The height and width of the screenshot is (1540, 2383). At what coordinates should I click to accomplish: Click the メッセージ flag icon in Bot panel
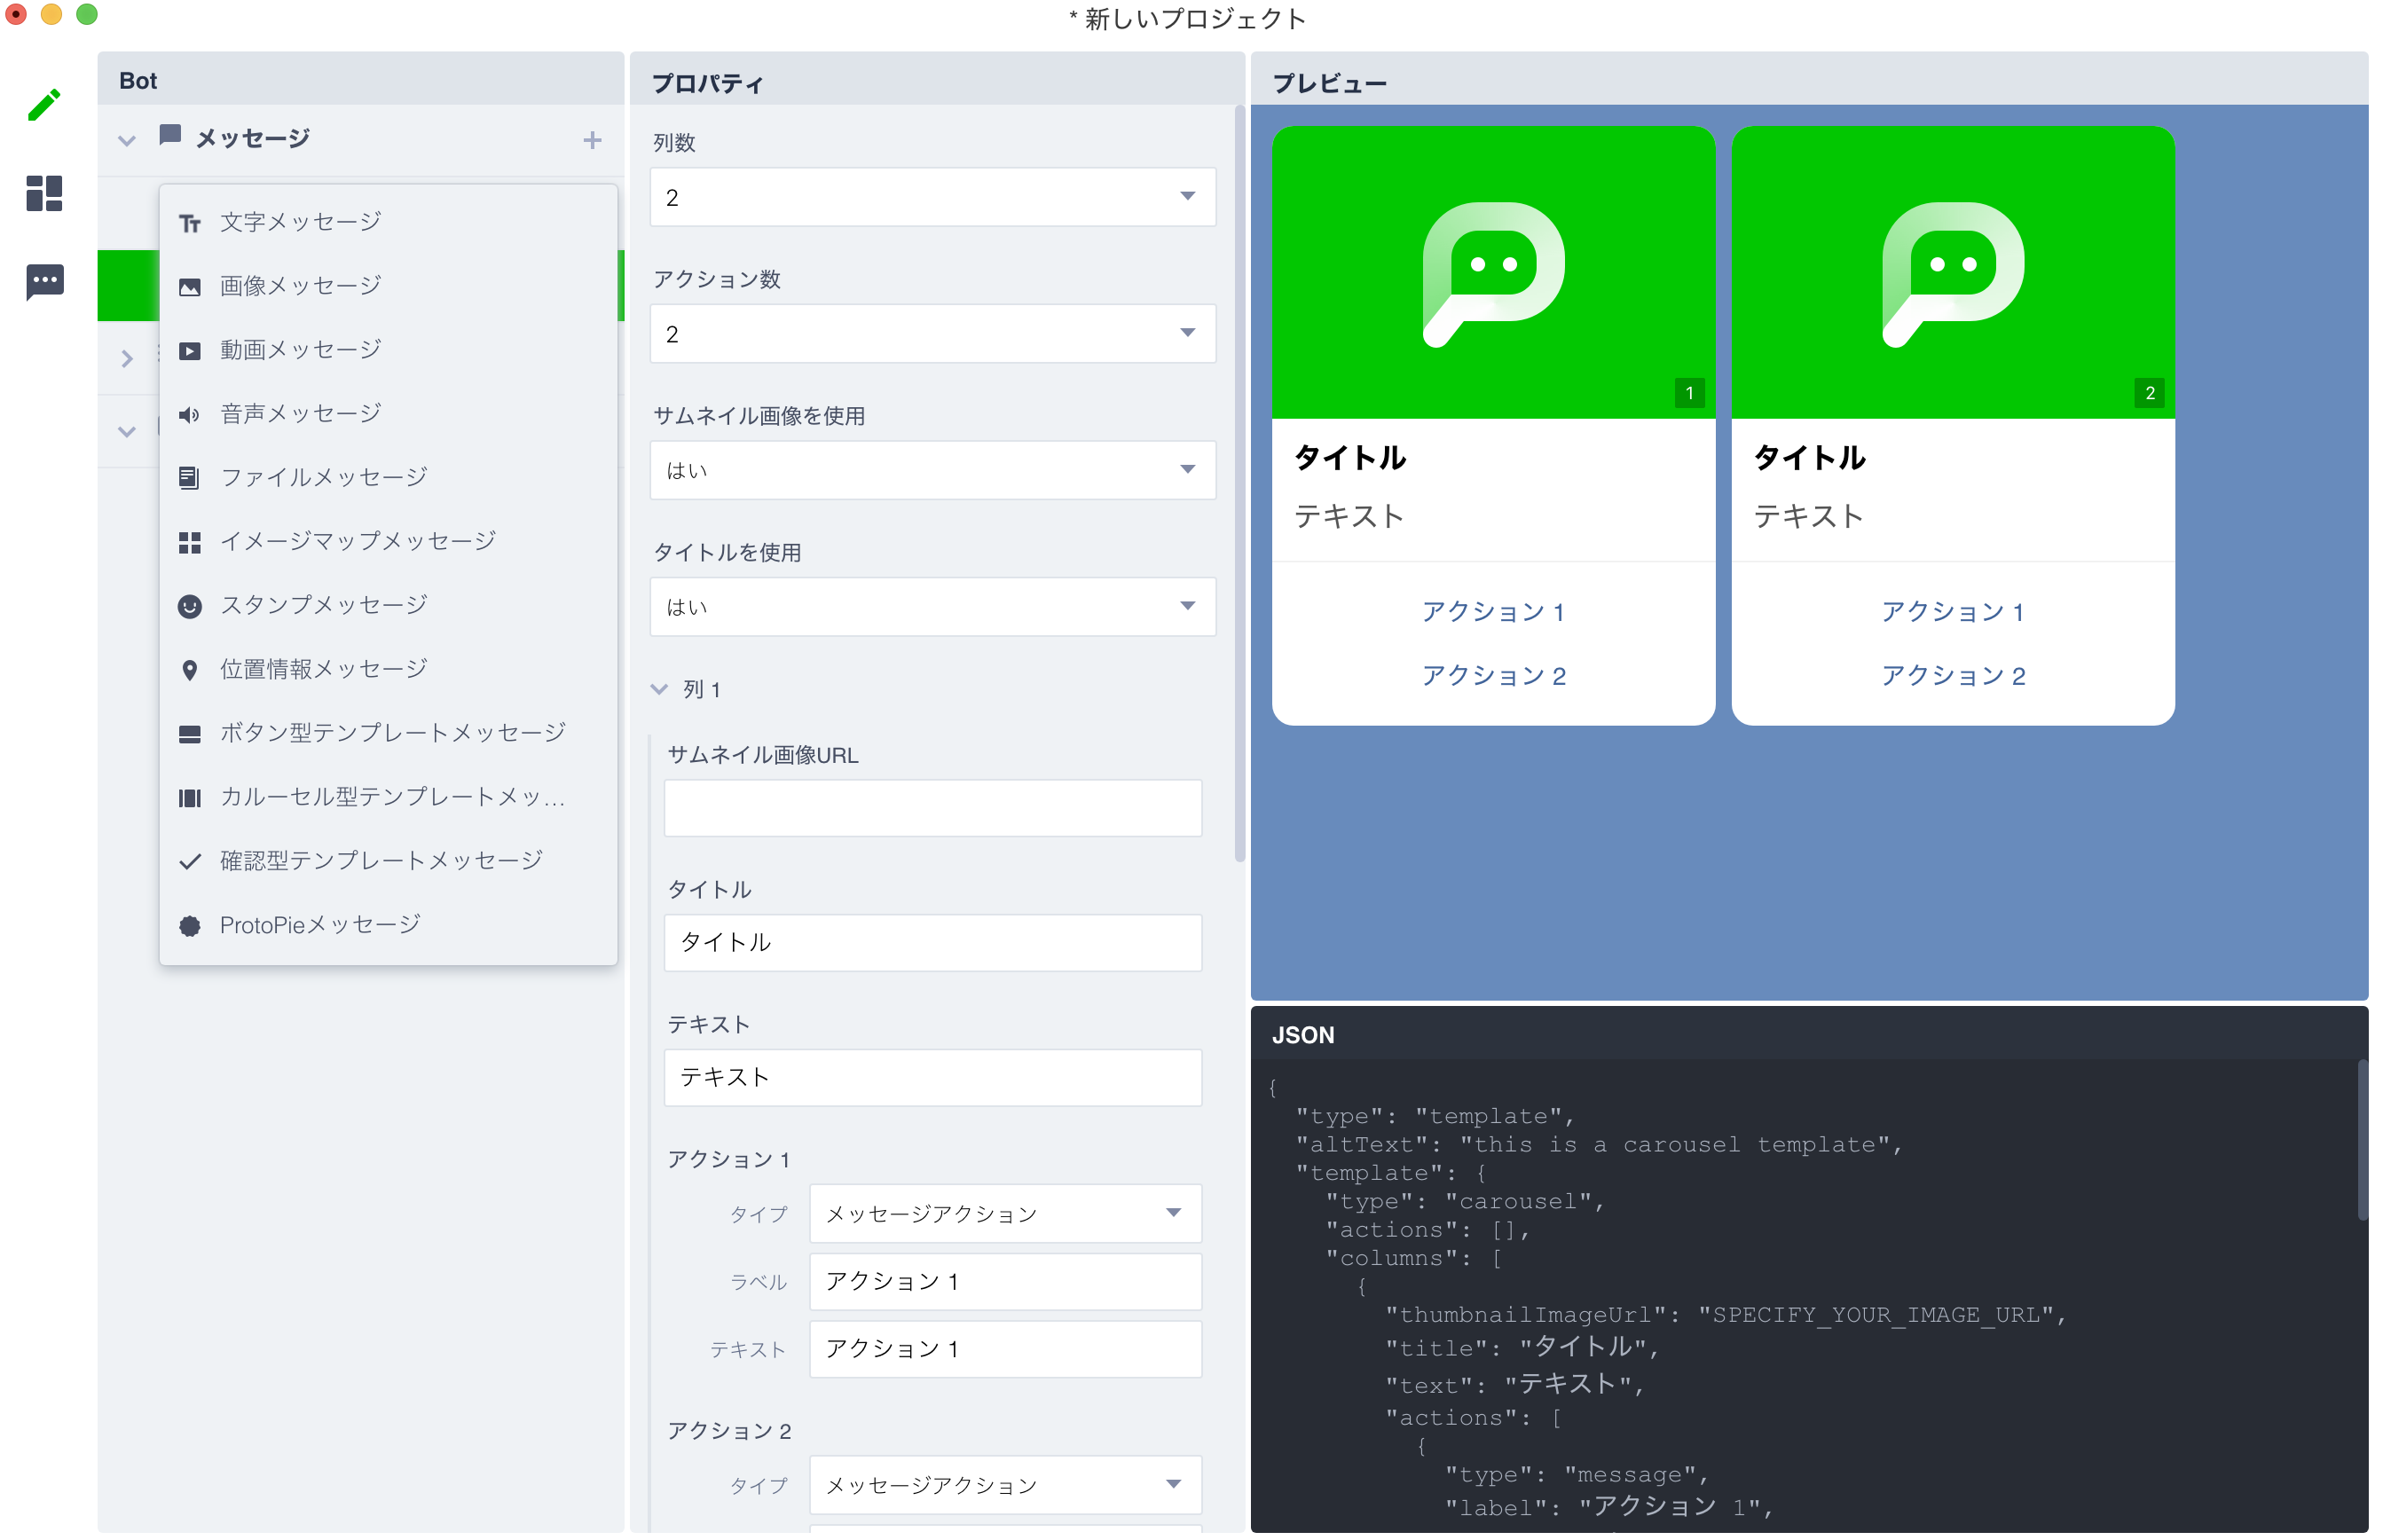click(x=170, y=135)
